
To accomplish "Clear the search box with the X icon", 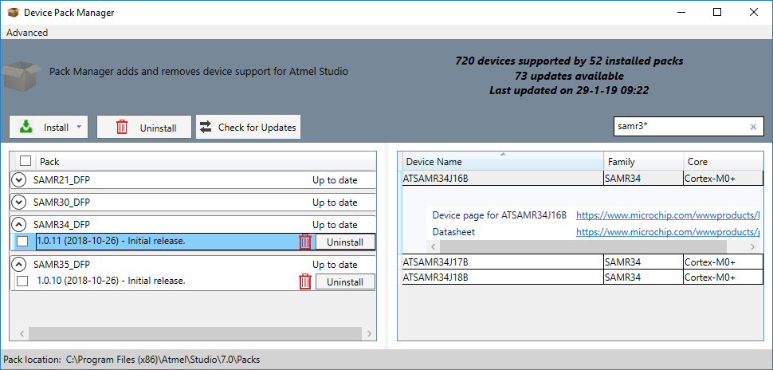I will (753, 127).
